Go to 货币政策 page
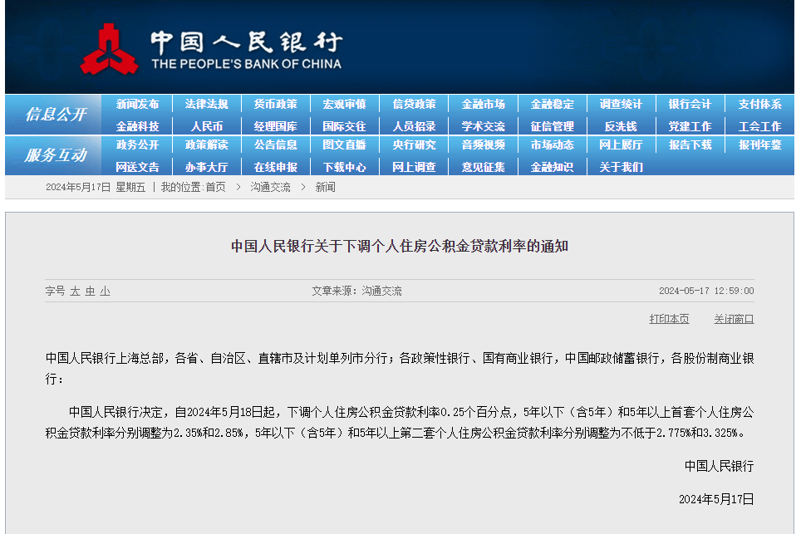Screen dimensions: 801x534 275,104
